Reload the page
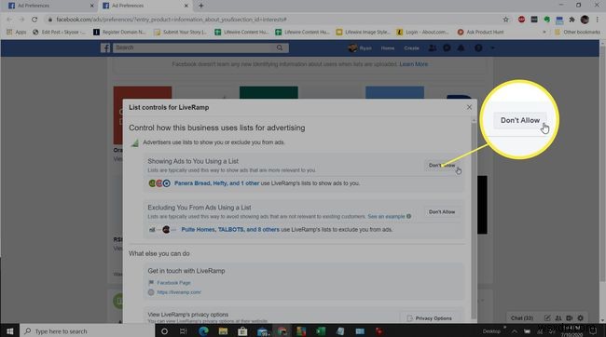606x337 pixels. 34,20
